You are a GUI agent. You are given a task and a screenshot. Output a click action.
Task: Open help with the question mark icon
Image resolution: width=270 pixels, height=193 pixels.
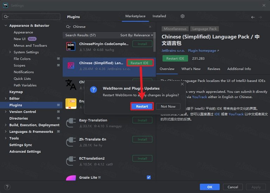point(7,187)
